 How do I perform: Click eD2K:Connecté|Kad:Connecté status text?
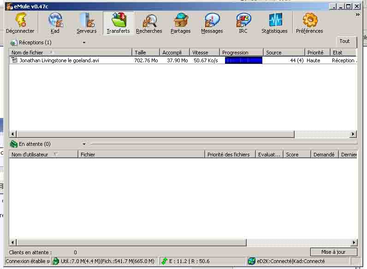(291, 261)
